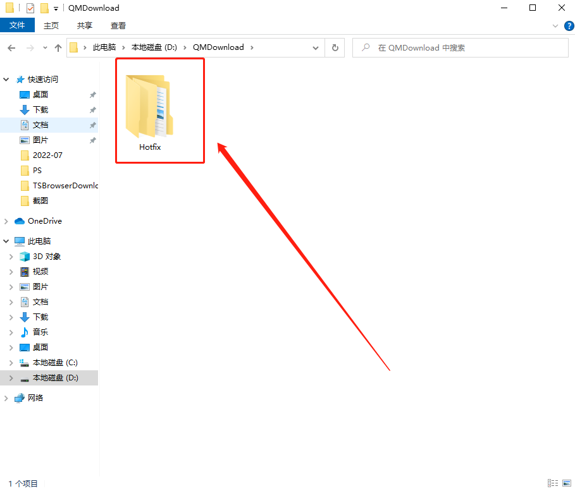The height and width of the screenshot is (491, 575).
Task: Switch to large thumbnails view in status bar
Action: point(567,483)
